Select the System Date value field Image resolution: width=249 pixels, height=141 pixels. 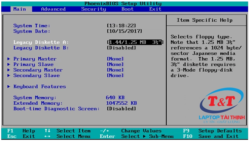pyautogui.click(x=125, y=31)
